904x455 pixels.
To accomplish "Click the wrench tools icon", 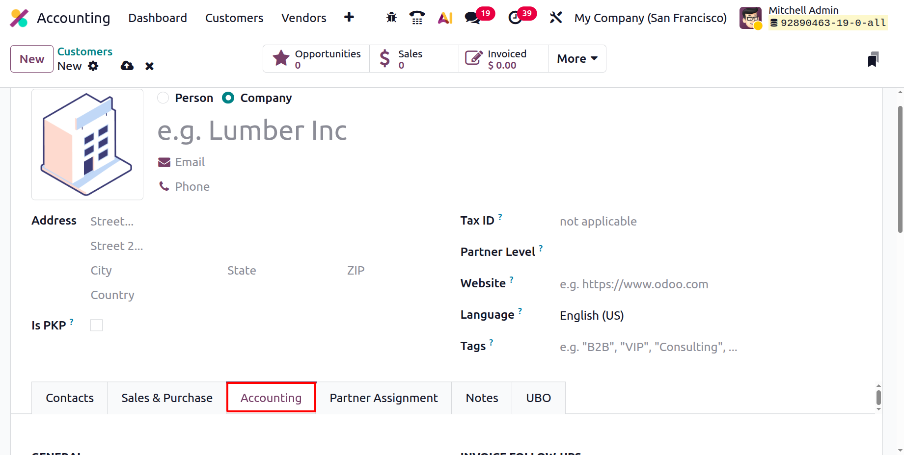I will 556,18.
